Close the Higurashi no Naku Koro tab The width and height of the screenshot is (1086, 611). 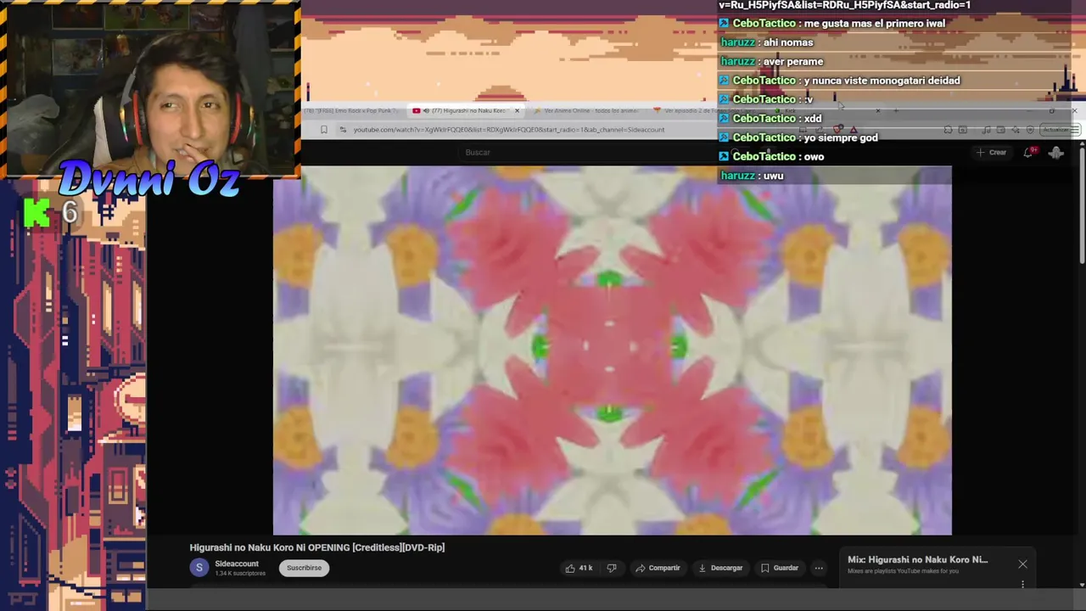click(517, 110)
